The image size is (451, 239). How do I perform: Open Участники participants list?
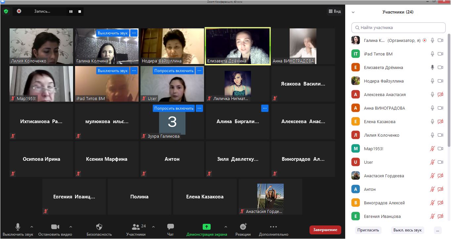[x=136, y=229]
